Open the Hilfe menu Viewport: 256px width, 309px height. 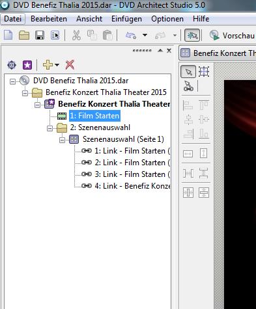(201, 19)
